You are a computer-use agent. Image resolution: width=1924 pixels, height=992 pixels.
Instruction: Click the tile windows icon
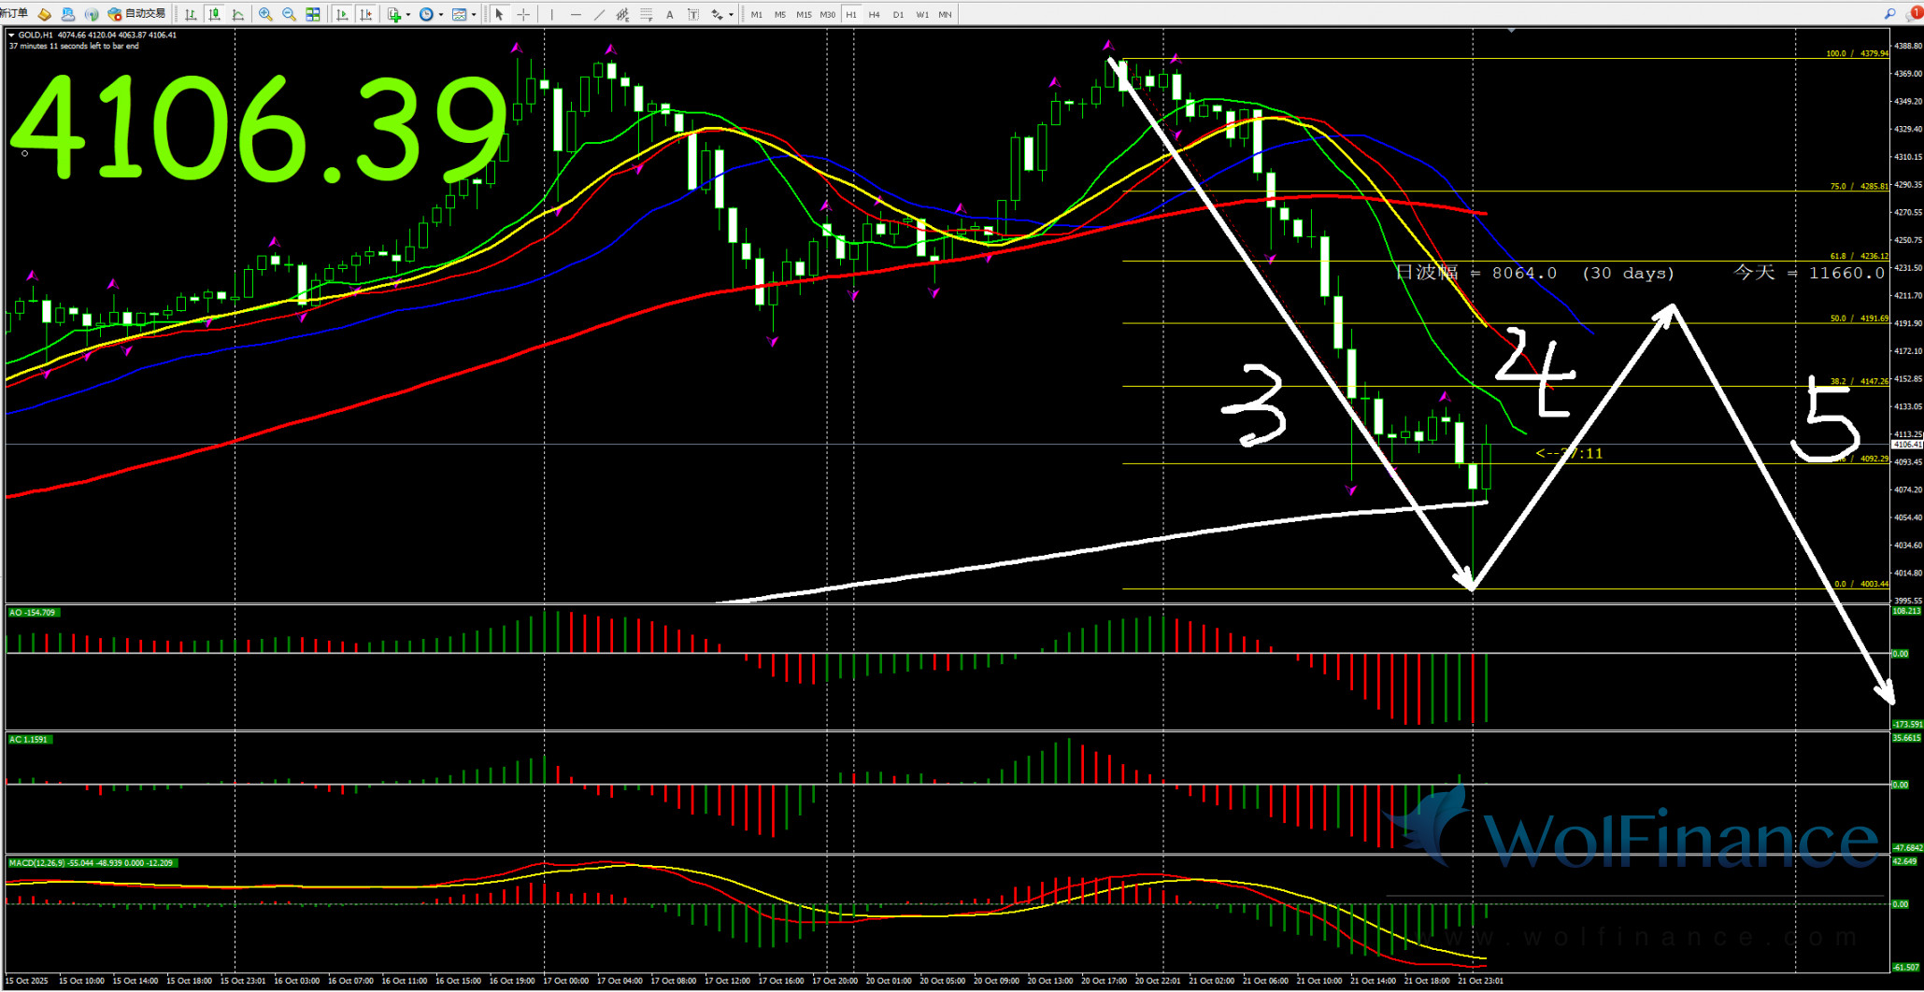pos(313,14)
